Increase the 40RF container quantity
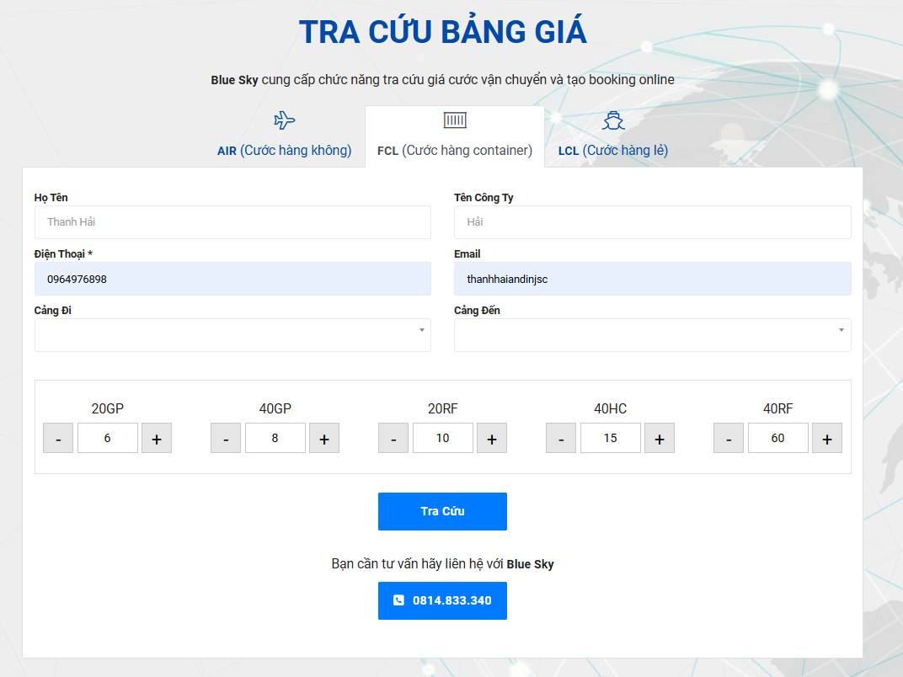Screen dimensions: 903x677 [827, 438]
